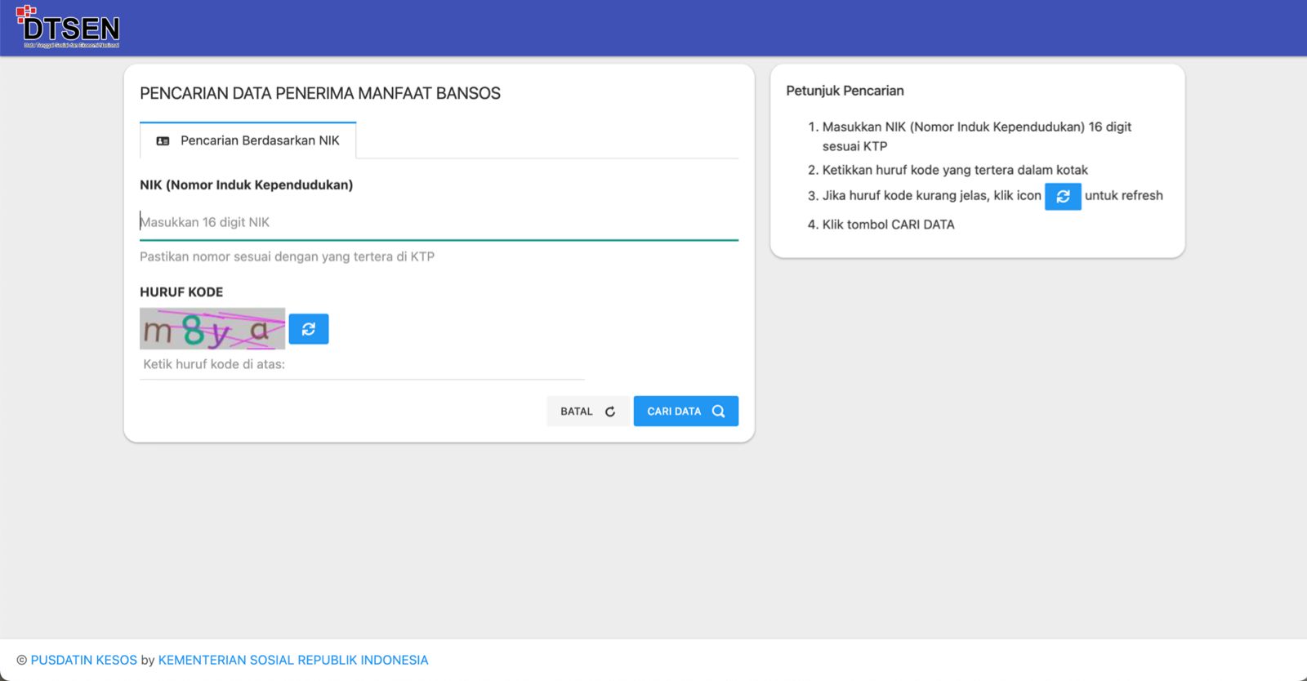
Task: Click the DTSEN logo in header
Action: [x=69, y=27]
